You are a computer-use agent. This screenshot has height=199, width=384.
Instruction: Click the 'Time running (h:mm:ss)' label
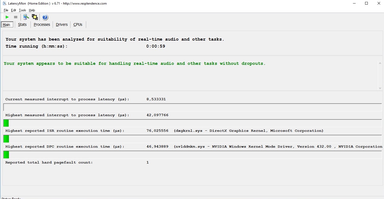pos(36,46)
